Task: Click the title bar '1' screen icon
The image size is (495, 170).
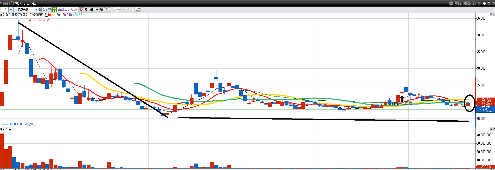Action: (x=460, y=3)
